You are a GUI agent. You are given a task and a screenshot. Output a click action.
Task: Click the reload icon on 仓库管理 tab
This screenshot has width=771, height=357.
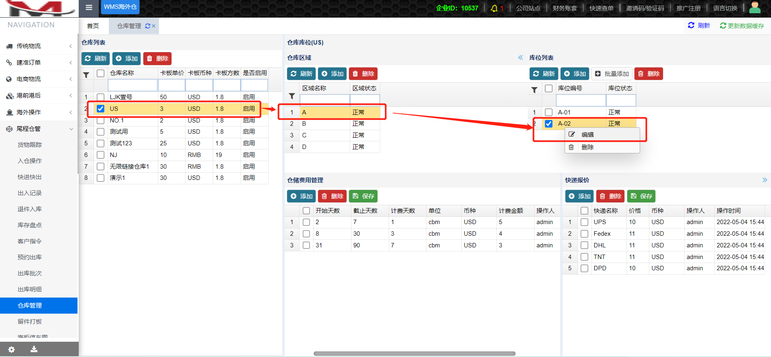(147, 26)
